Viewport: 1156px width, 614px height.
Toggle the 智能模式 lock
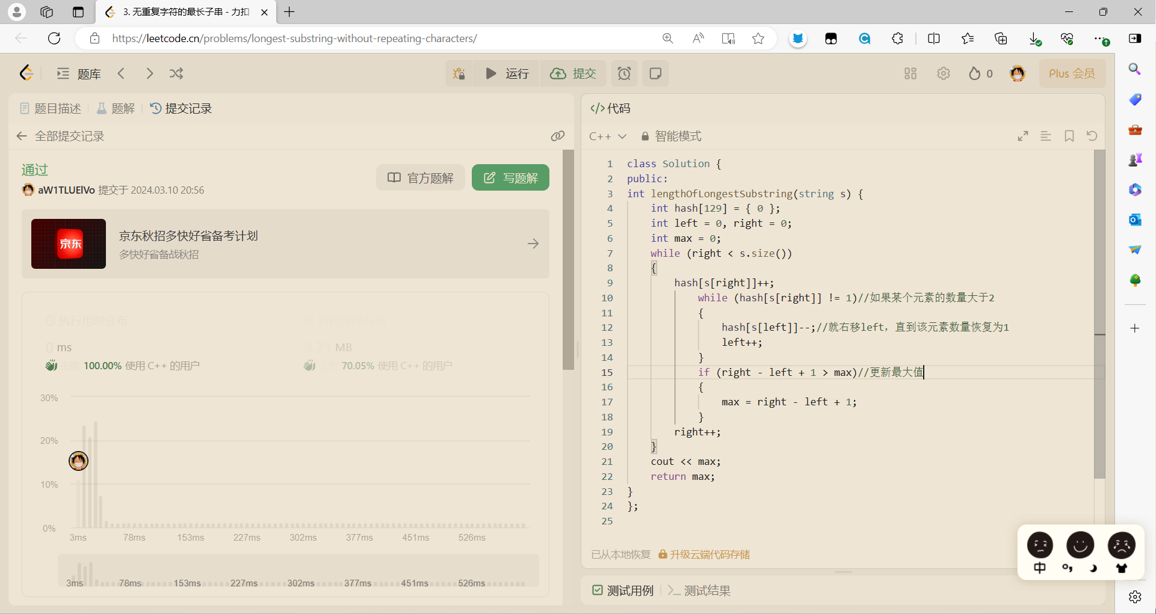pyautogui.click(x=671, y=137)
